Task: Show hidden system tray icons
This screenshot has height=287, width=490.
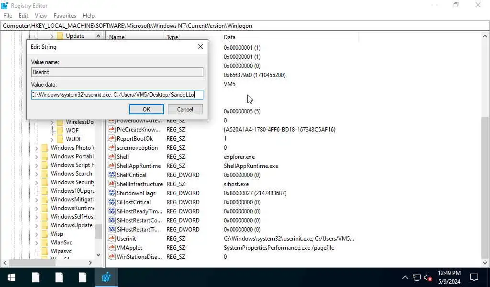Action: tap(405, 277)
